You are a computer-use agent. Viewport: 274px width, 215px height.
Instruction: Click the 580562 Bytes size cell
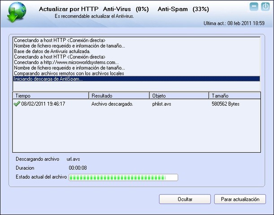click(x=226, y=104)
